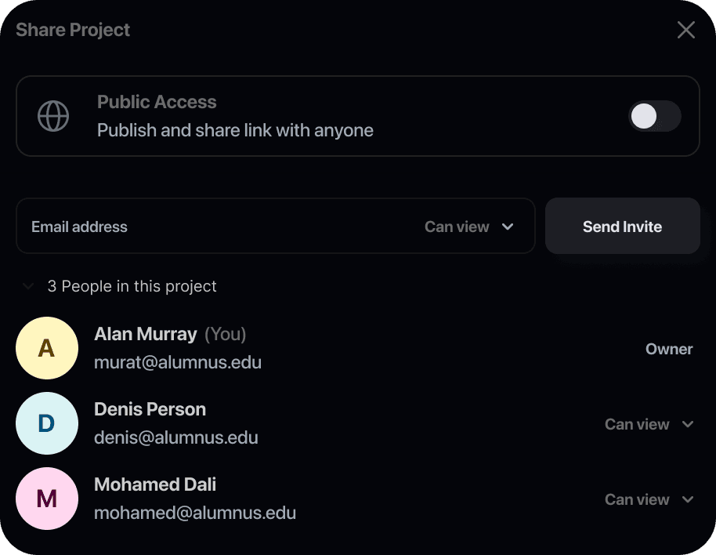
Task: Click Denis Person's blue D avatar
Action: tap(47, 423)
